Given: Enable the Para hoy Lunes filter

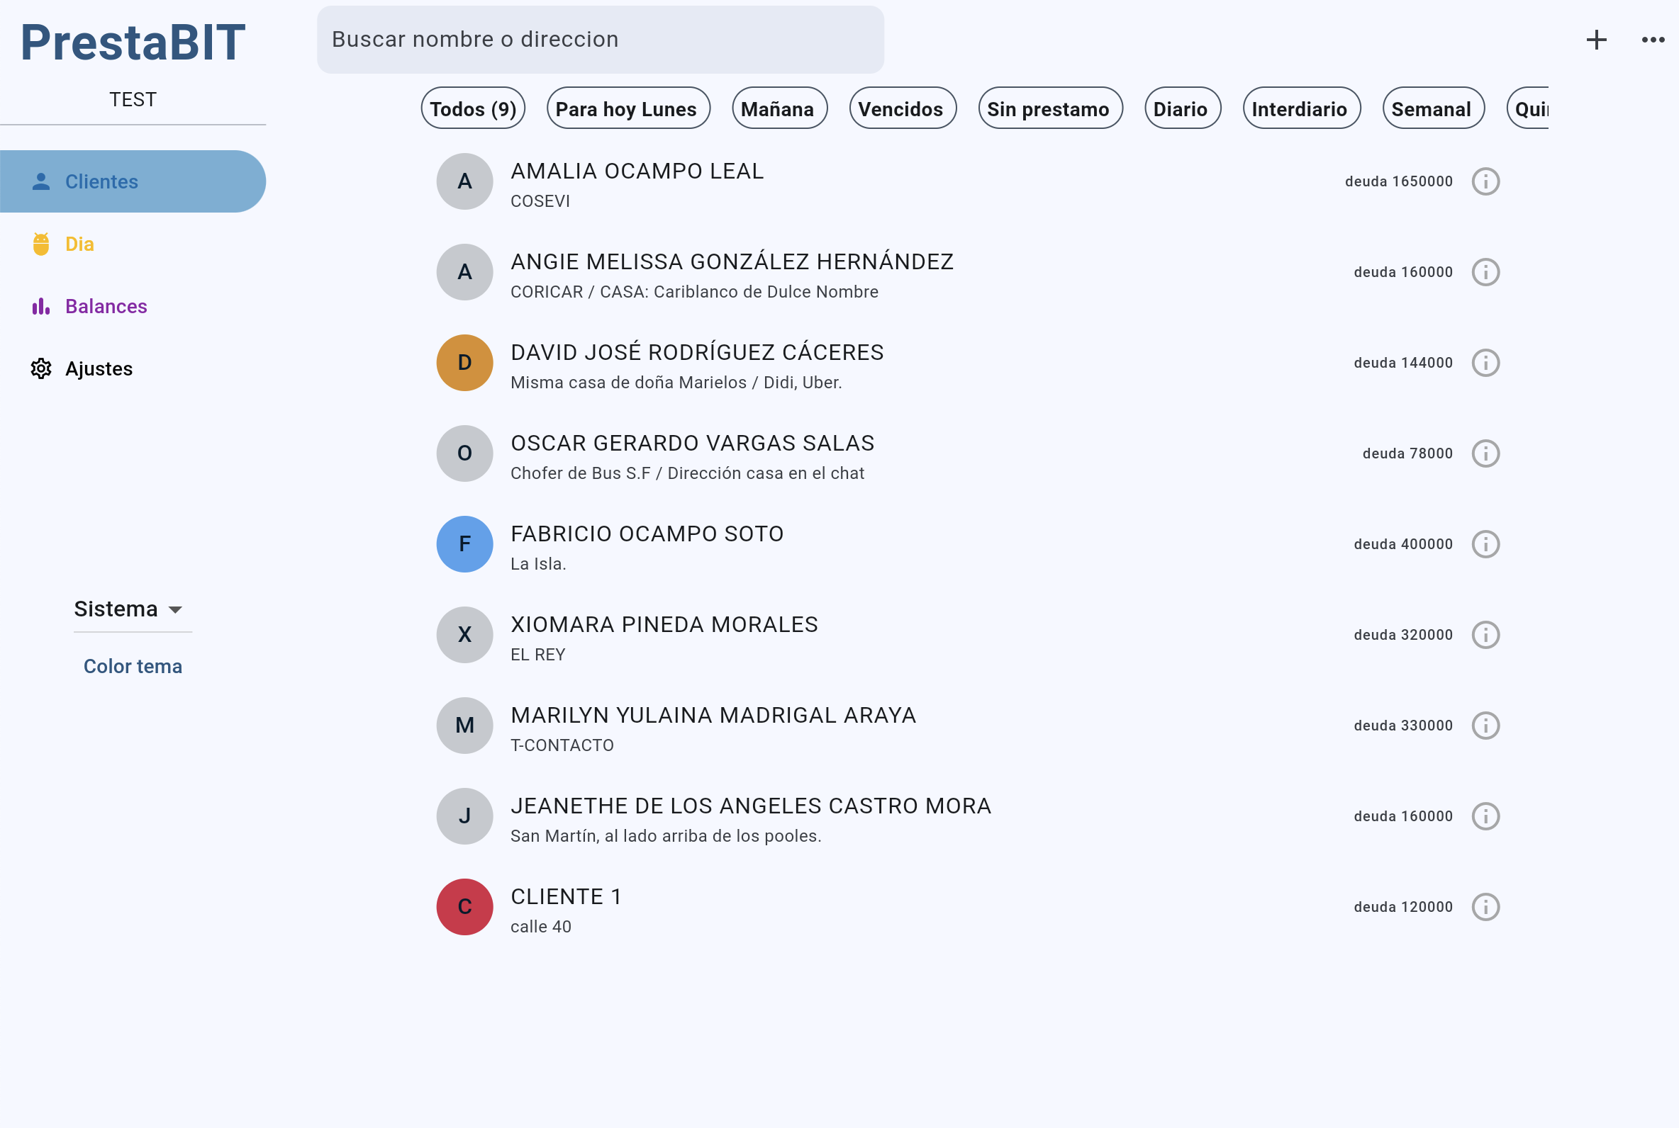Looking at the screenshot, I should pos(627,108).
